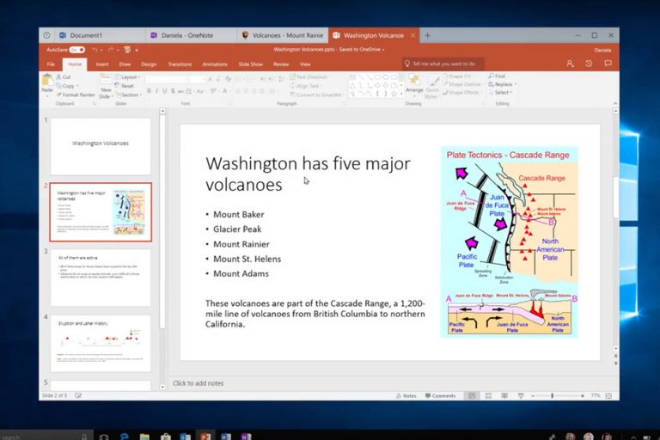Image resolution: width=660 pixels, height=440 pixels.
Task: Click the Arrange tool in Drawing group
Action: [414, 85]
